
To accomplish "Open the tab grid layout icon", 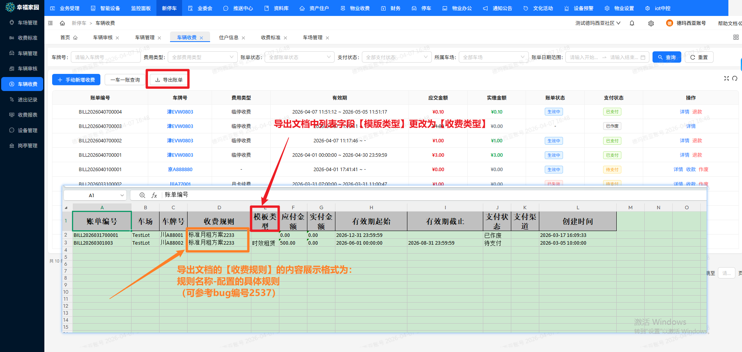I will (736, 37).
